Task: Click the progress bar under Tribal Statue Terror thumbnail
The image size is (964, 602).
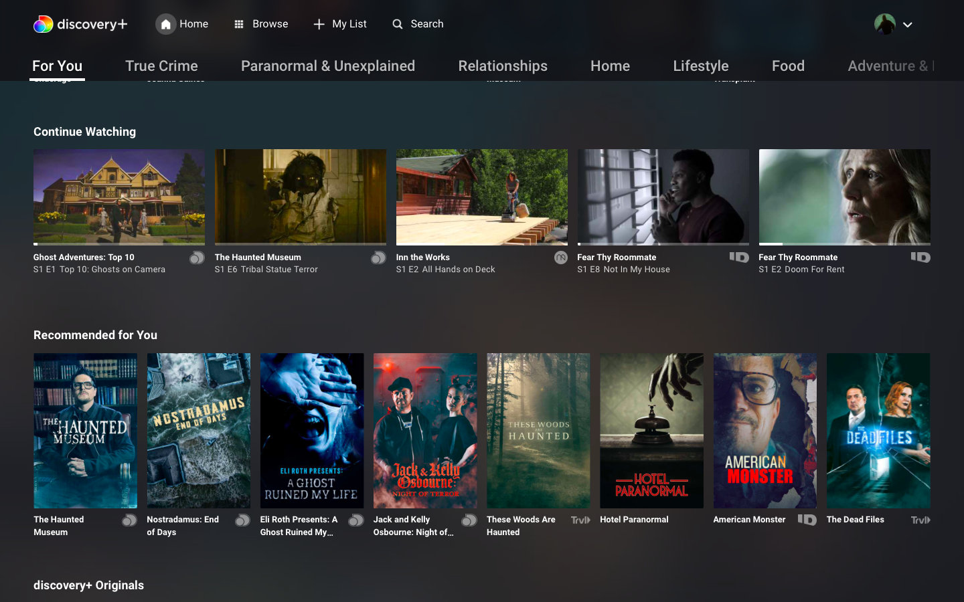Action: pyautogui.click(x=301, y=244)
